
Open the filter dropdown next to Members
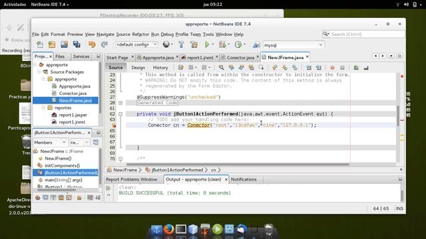pyautogui.click(x=80, y=142)
